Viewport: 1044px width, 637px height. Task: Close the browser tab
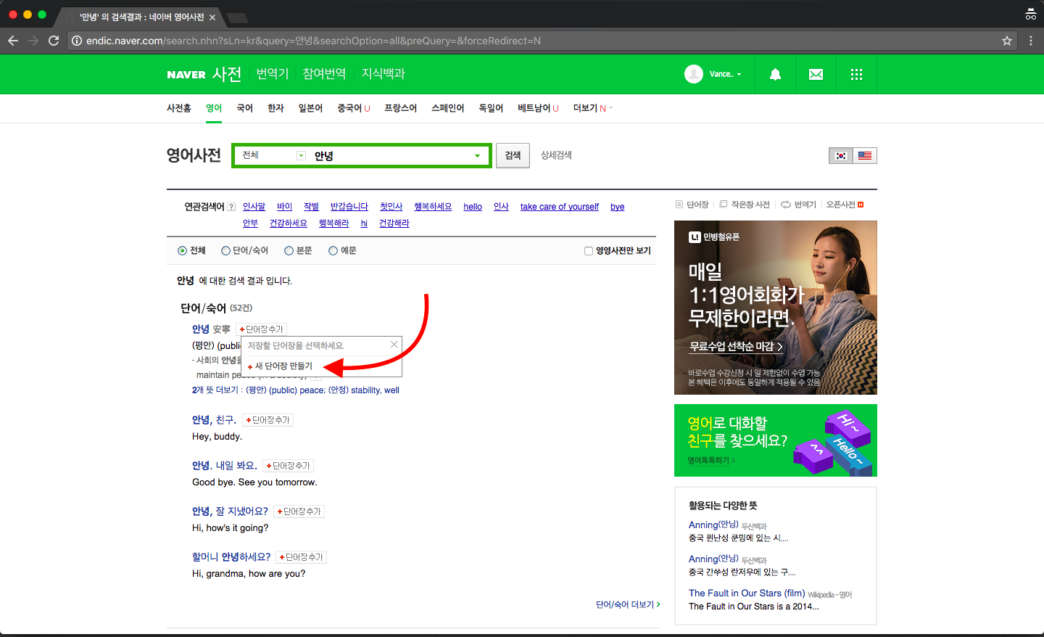212,17
